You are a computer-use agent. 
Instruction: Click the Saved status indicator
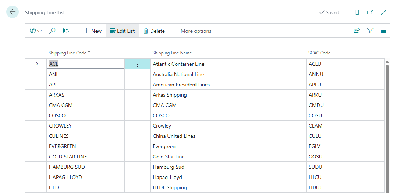click(329, 12)
